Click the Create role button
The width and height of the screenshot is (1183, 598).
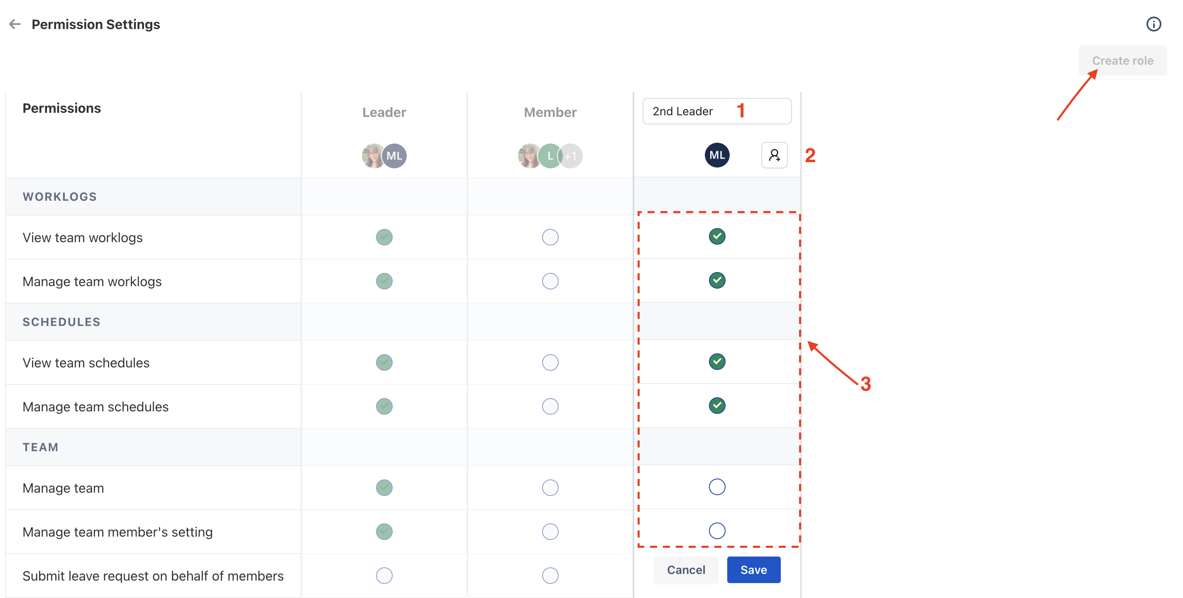tap(1122, 61)
